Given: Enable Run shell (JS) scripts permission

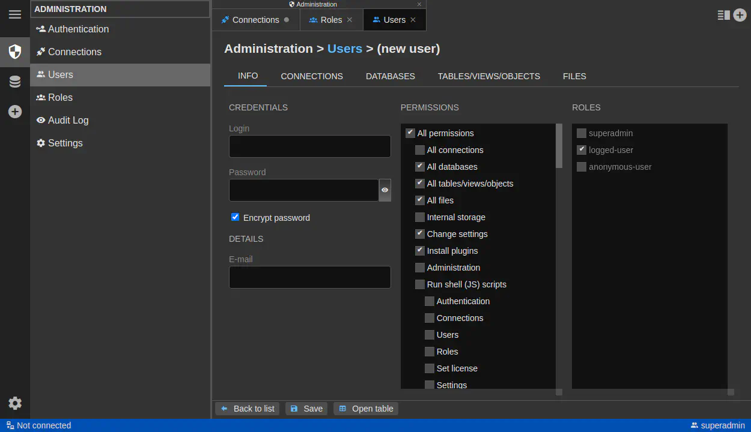Looking at the screenshot, I should pos(420,284).
